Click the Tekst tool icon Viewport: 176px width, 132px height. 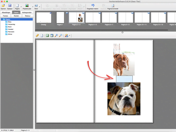(x=36, y=6)
